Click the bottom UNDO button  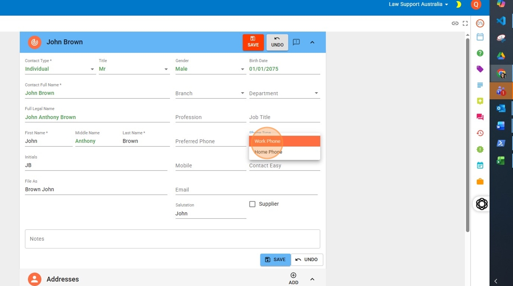307,260
